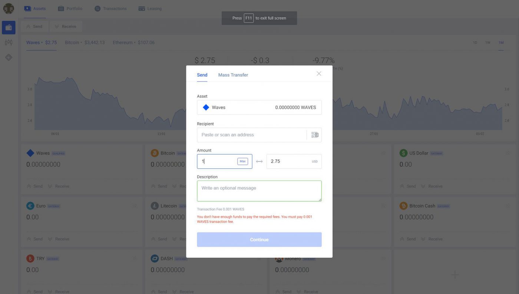Screen dimensions: 519x294
Task: Open the Portfolio tab
Action: tap(70, 9)
